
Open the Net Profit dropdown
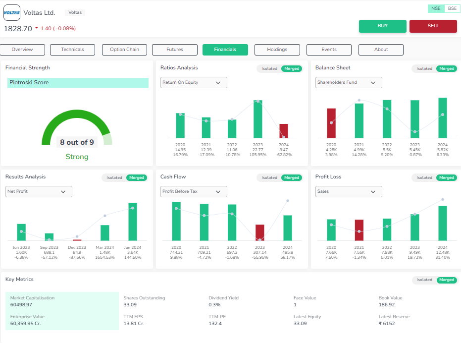(39, 191)
